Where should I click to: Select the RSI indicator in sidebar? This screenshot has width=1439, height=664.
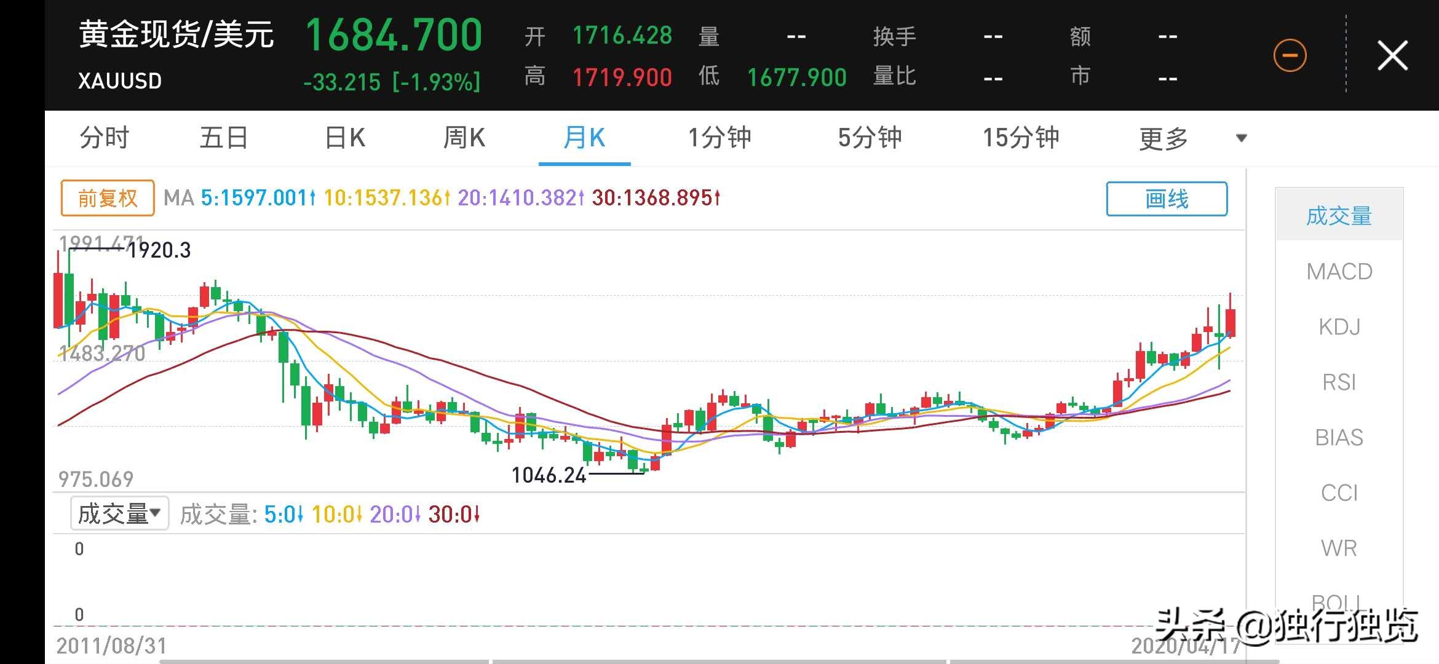click(x=1339, y=382)
